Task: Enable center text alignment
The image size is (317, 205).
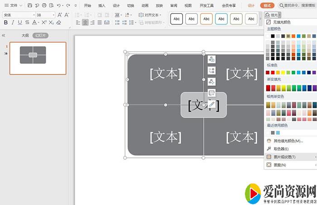Action: (x=86, y=23)
